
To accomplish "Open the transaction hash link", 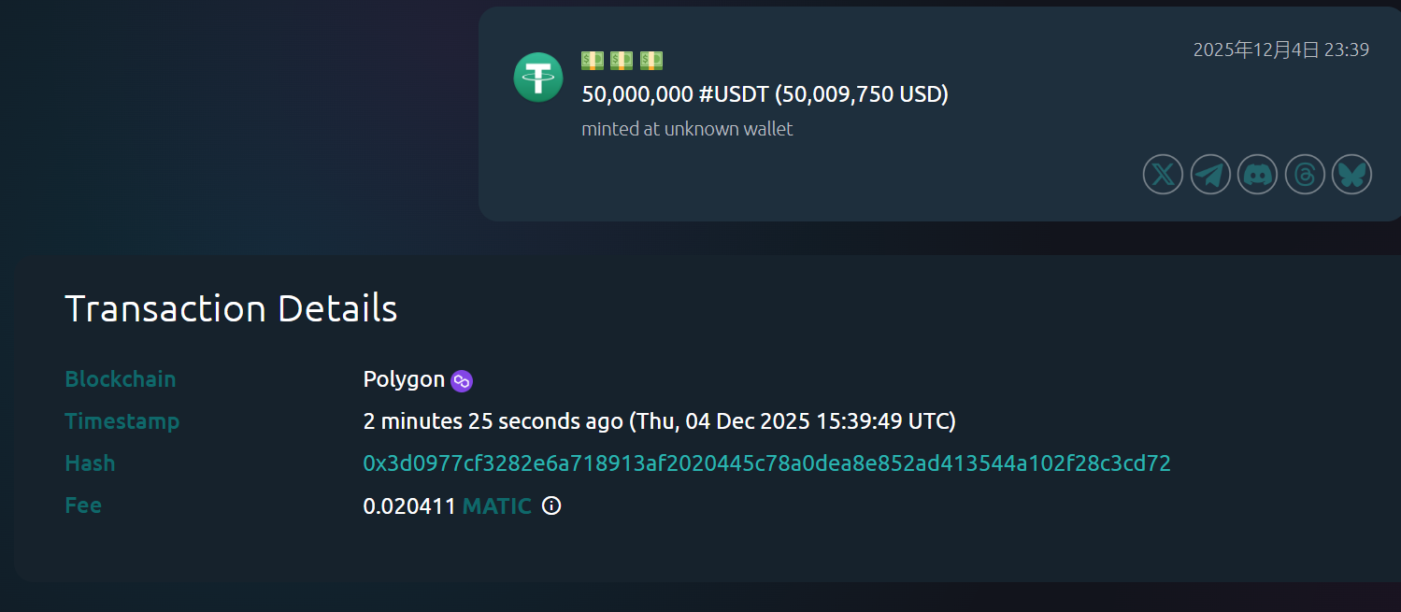I will coord(766,463).
